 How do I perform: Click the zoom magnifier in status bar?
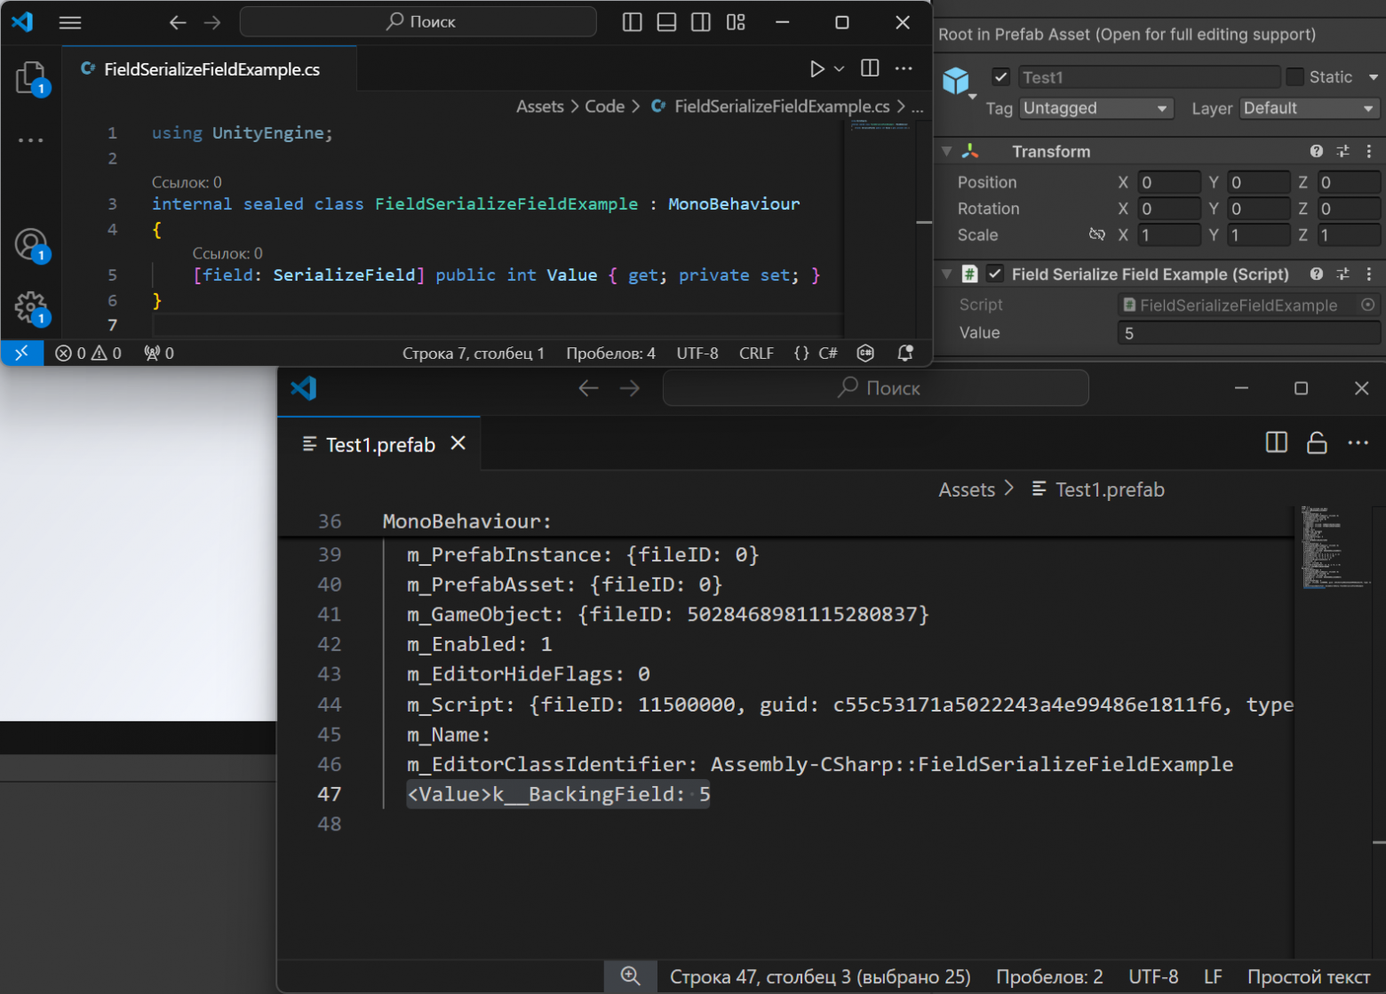630,976
